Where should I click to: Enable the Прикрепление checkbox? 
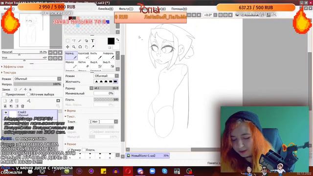click(x=4, y=94)
